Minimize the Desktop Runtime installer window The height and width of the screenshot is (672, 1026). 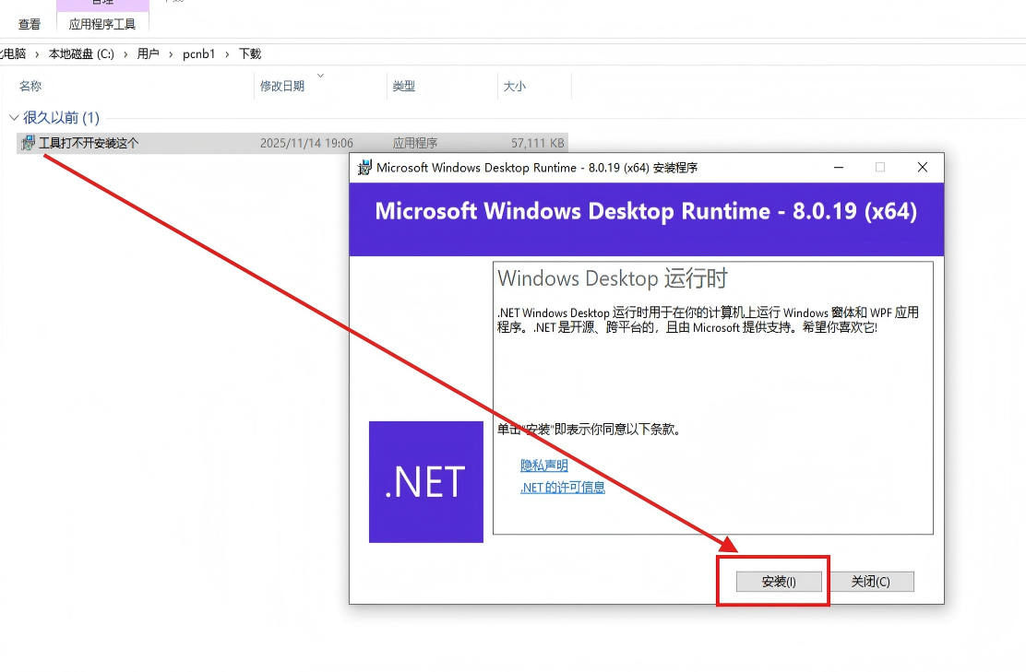(x=838, y=168)
